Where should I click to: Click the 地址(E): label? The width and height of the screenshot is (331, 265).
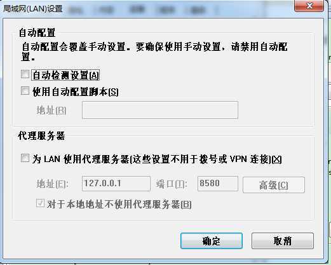click(52, 184)
